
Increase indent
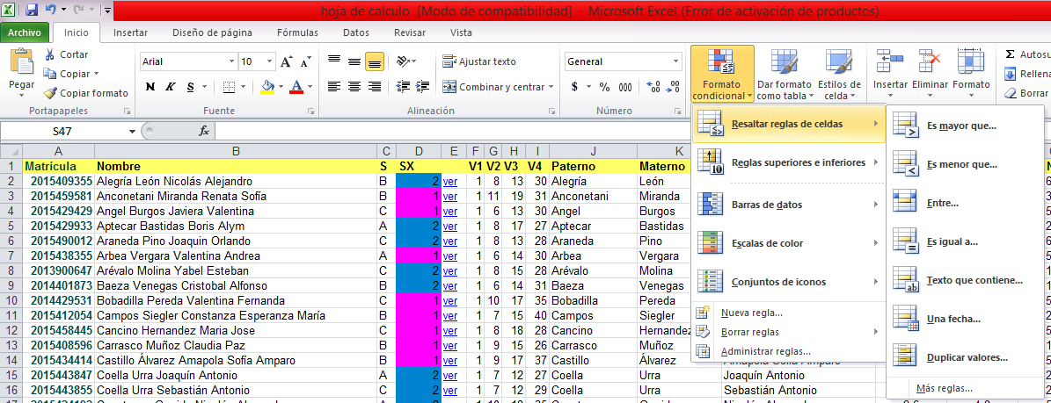[x=424, y=86]
